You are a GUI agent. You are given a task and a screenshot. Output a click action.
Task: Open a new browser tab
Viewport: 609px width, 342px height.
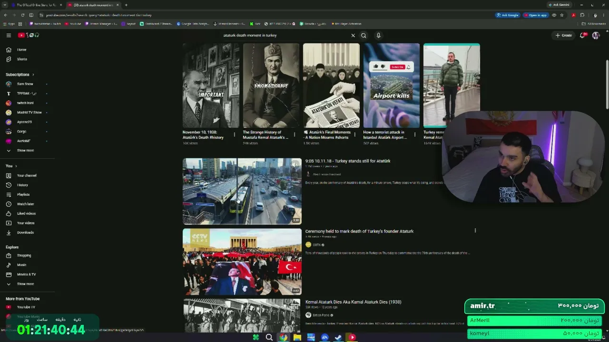tap(126, 5)
